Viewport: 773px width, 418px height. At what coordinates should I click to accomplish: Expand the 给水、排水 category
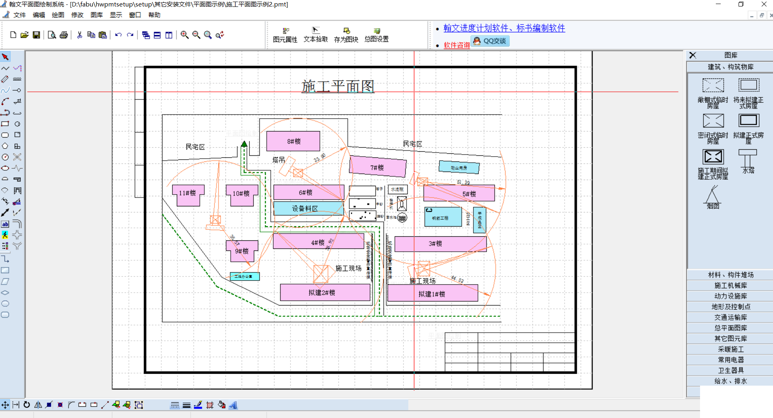[x=730, y=381]
